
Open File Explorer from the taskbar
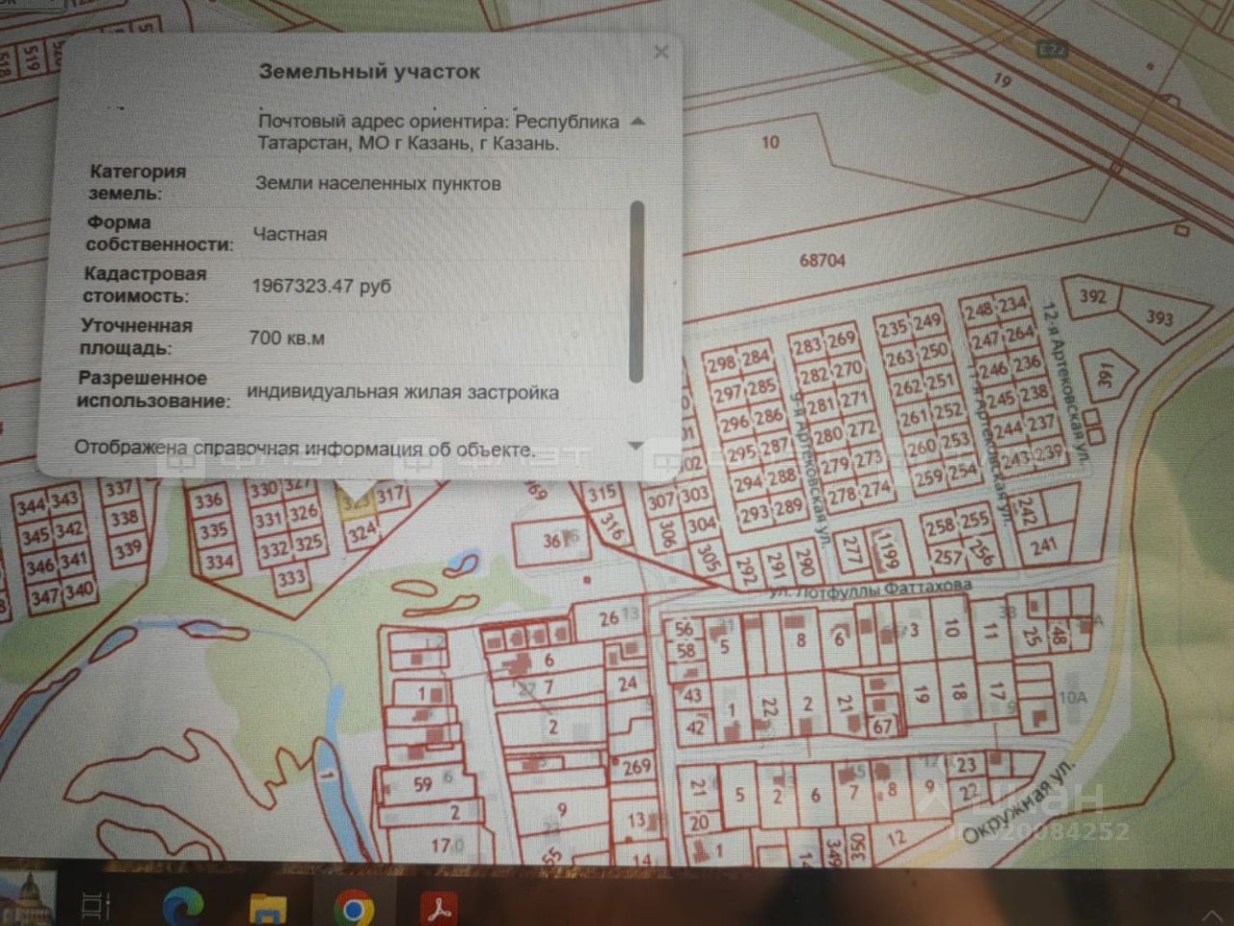(267, 908)
